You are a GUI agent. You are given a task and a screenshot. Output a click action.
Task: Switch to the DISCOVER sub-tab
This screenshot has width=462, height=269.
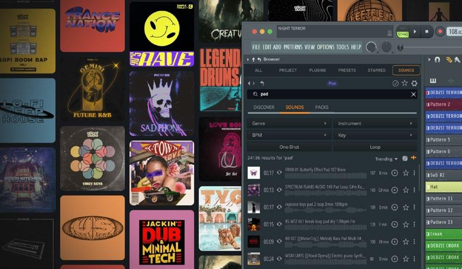264,107
